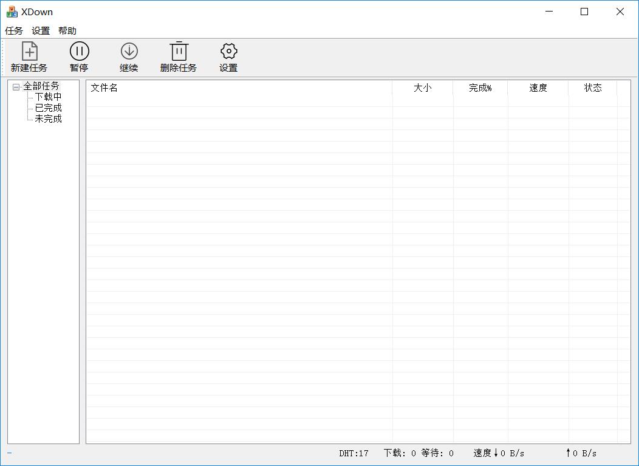
Task: Open the 设置 menu in menu bar
Action: (40, 30)
